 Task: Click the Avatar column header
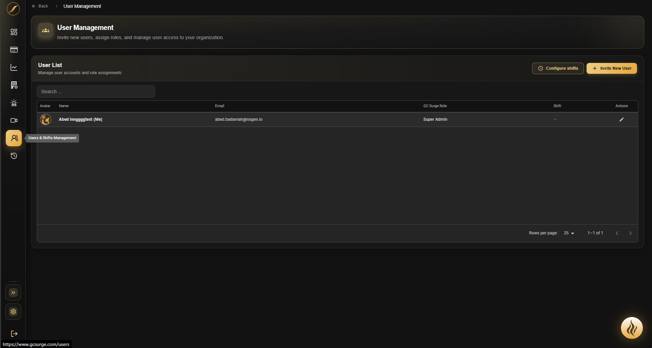45,106
